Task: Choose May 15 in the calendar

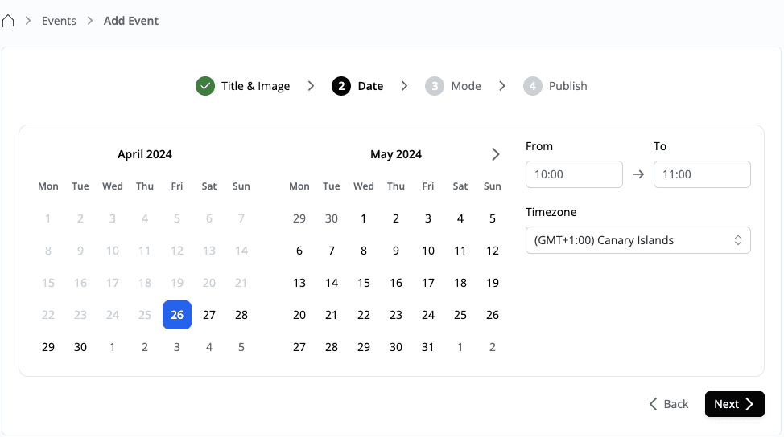Action: (x=364, y=283)
